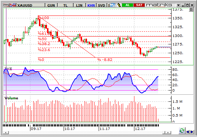This screenshot has width=197, height=137.
Task: Open the chart type wave icon
Action: tap(13, 5)
